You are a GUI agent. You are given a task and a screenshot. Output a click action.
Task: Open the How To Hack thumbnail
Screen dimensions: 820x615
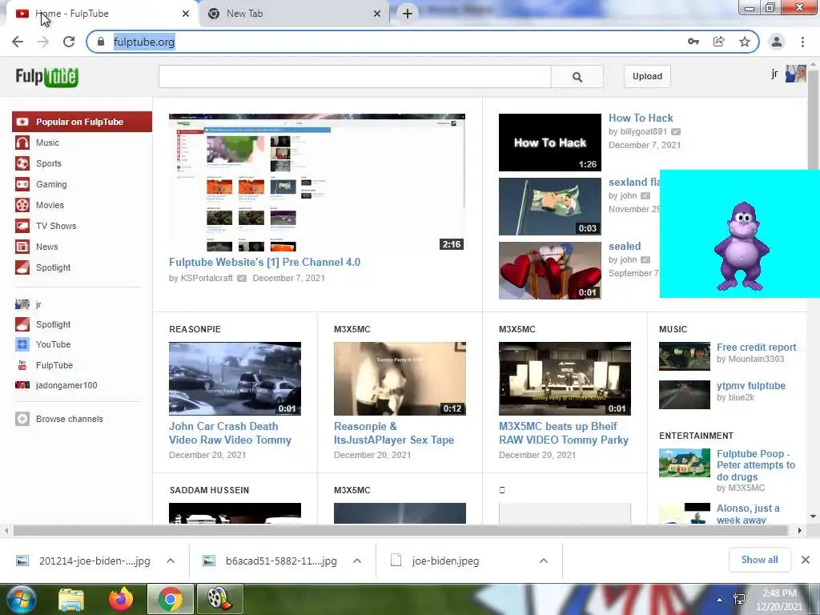coord(549,143)
